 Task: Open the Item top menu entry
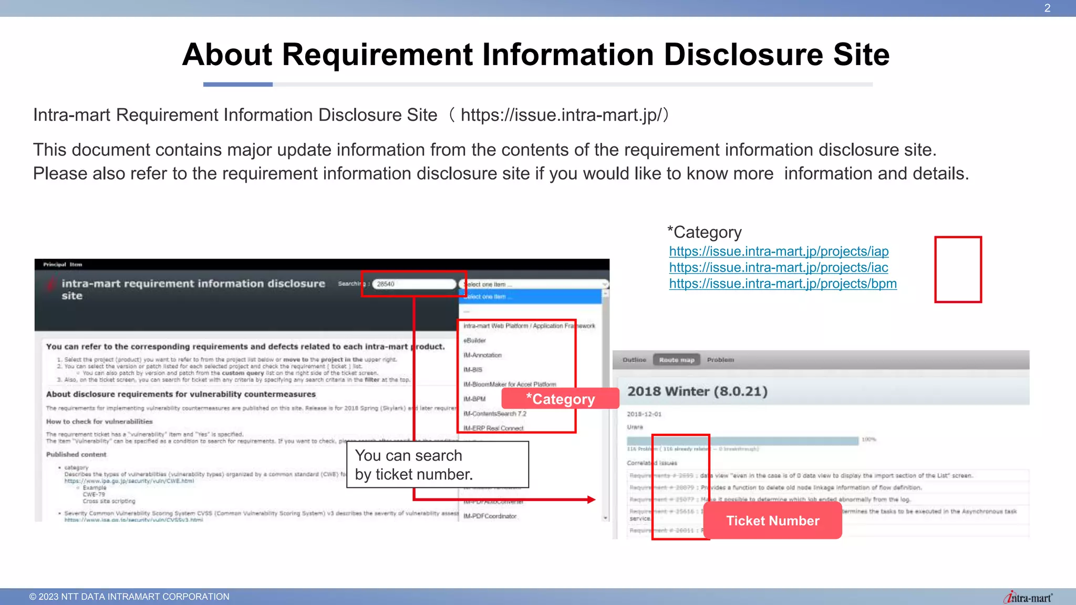point(76,265)
